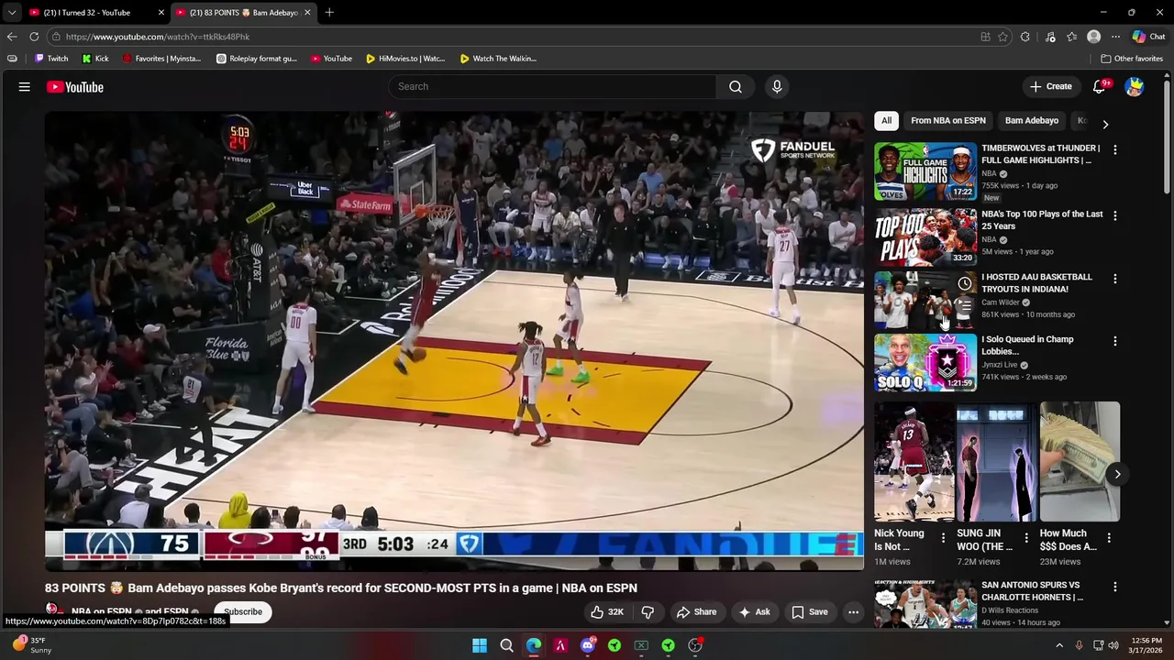Image resolution: width=1174 pixels, height=660 pixels.
Task: Open more actions ellipsis under video
Action: tap(853, 611)
